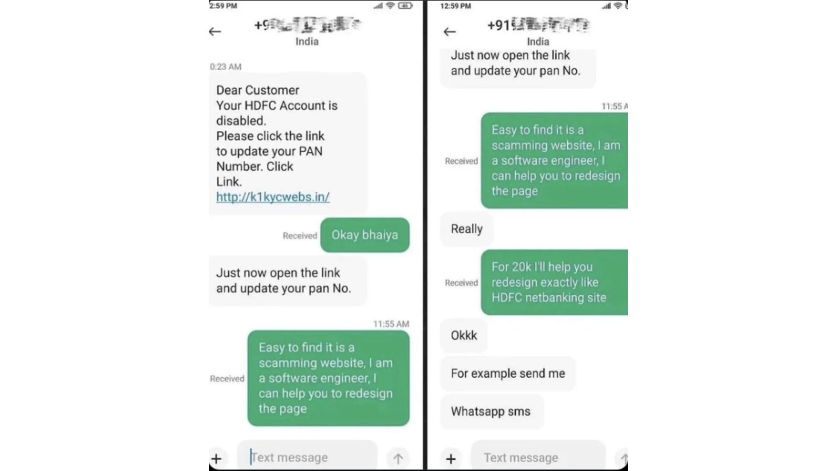Image resolution: width=837 pixels, height=471 pixels.
Task: Tap the India caller label right screen
Action: pos(538,41)
